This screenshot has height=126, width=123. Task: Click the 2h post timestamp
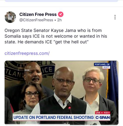point(59,20)
